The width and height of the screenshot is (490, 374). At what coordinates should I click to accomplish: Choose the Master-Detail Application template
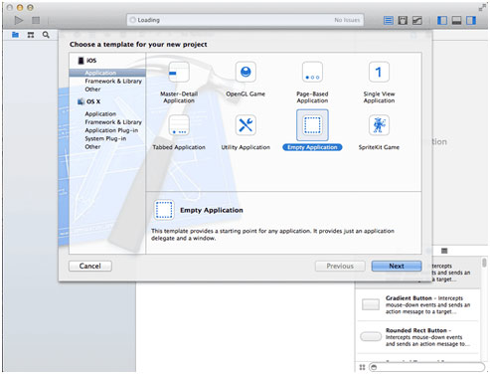click(179, 83)
